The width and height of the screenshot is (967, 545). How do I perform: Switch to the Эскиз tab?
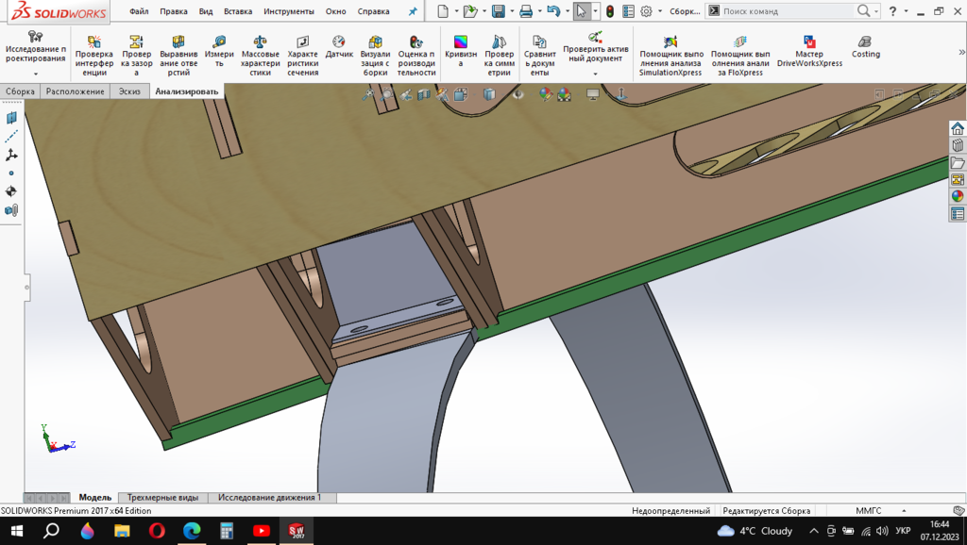coord(127,91)
